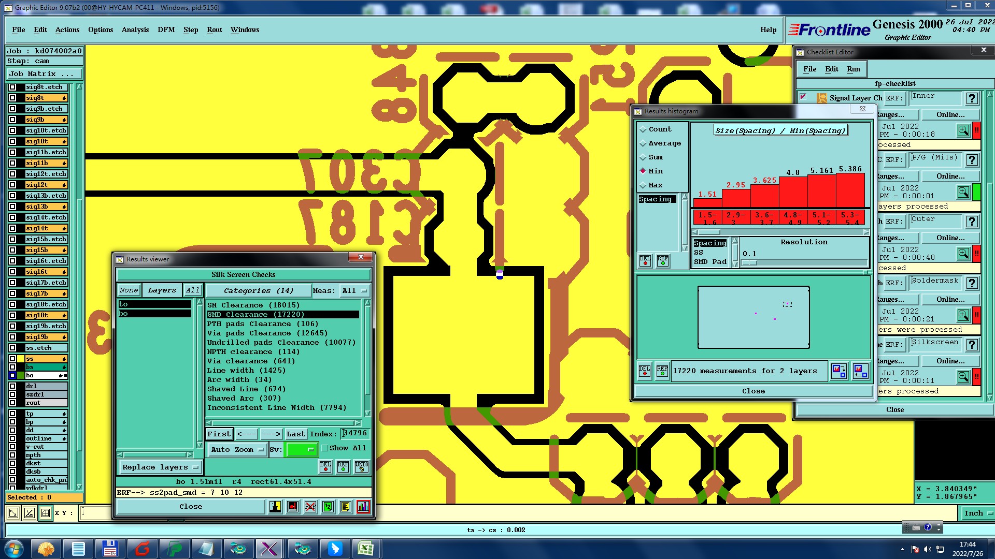This screenshot has height=559, width=995.
Task: Open the histogram icon in Results viewer
Action: [x=363, y=507]
